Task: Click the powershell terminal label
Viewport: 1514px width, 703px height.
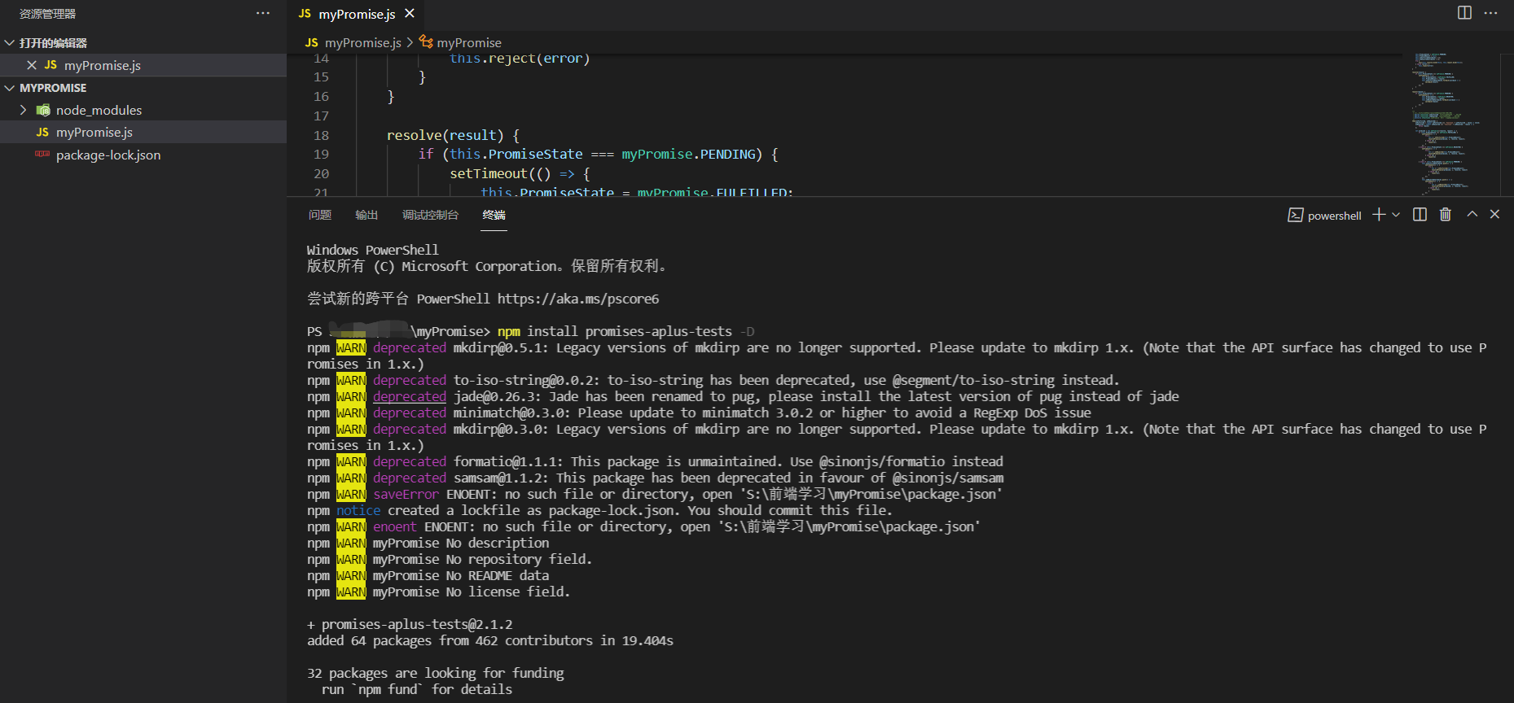Action: pyautogui.click(x=1334, y=216)
